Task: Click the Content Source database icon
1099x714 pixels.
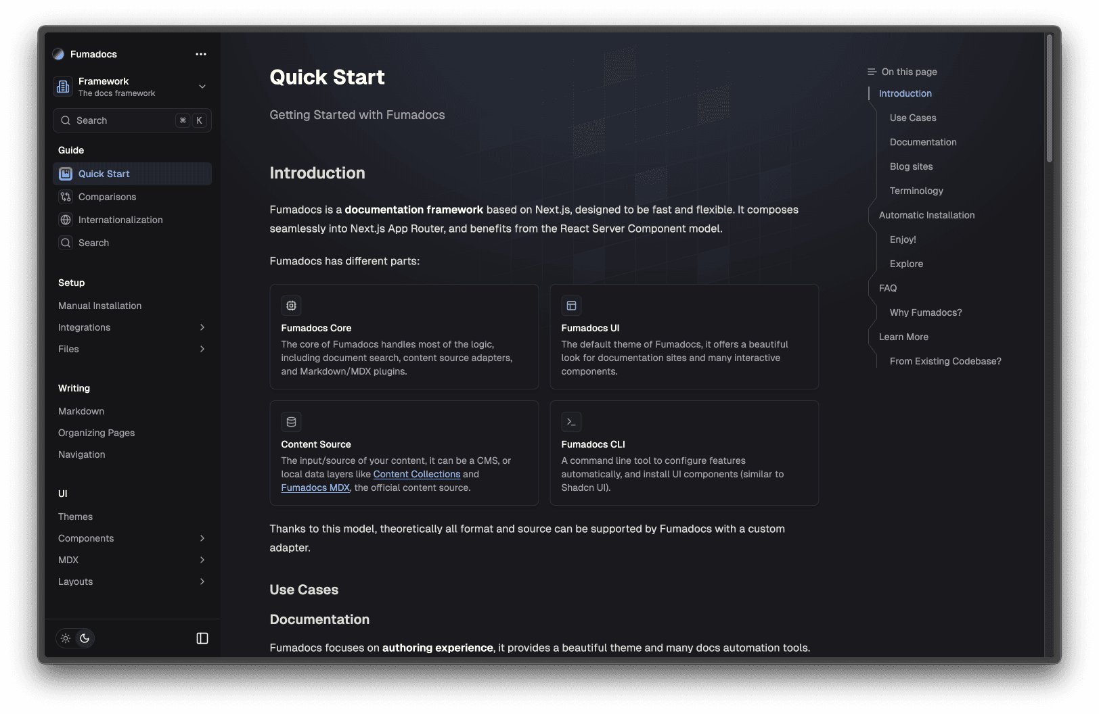Action: pos(291,422)
